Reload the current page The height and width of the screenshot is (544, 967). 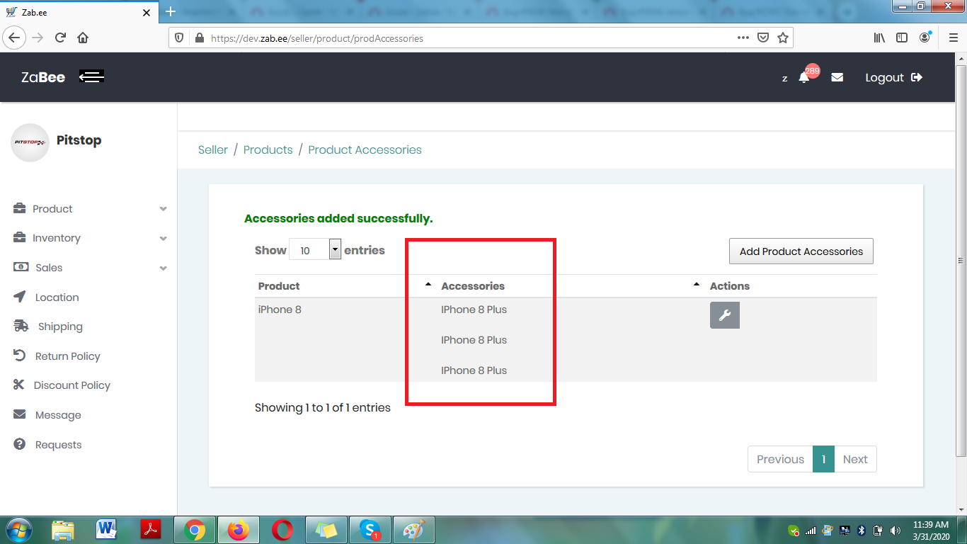pyautogui.click(x=60, y=38)
